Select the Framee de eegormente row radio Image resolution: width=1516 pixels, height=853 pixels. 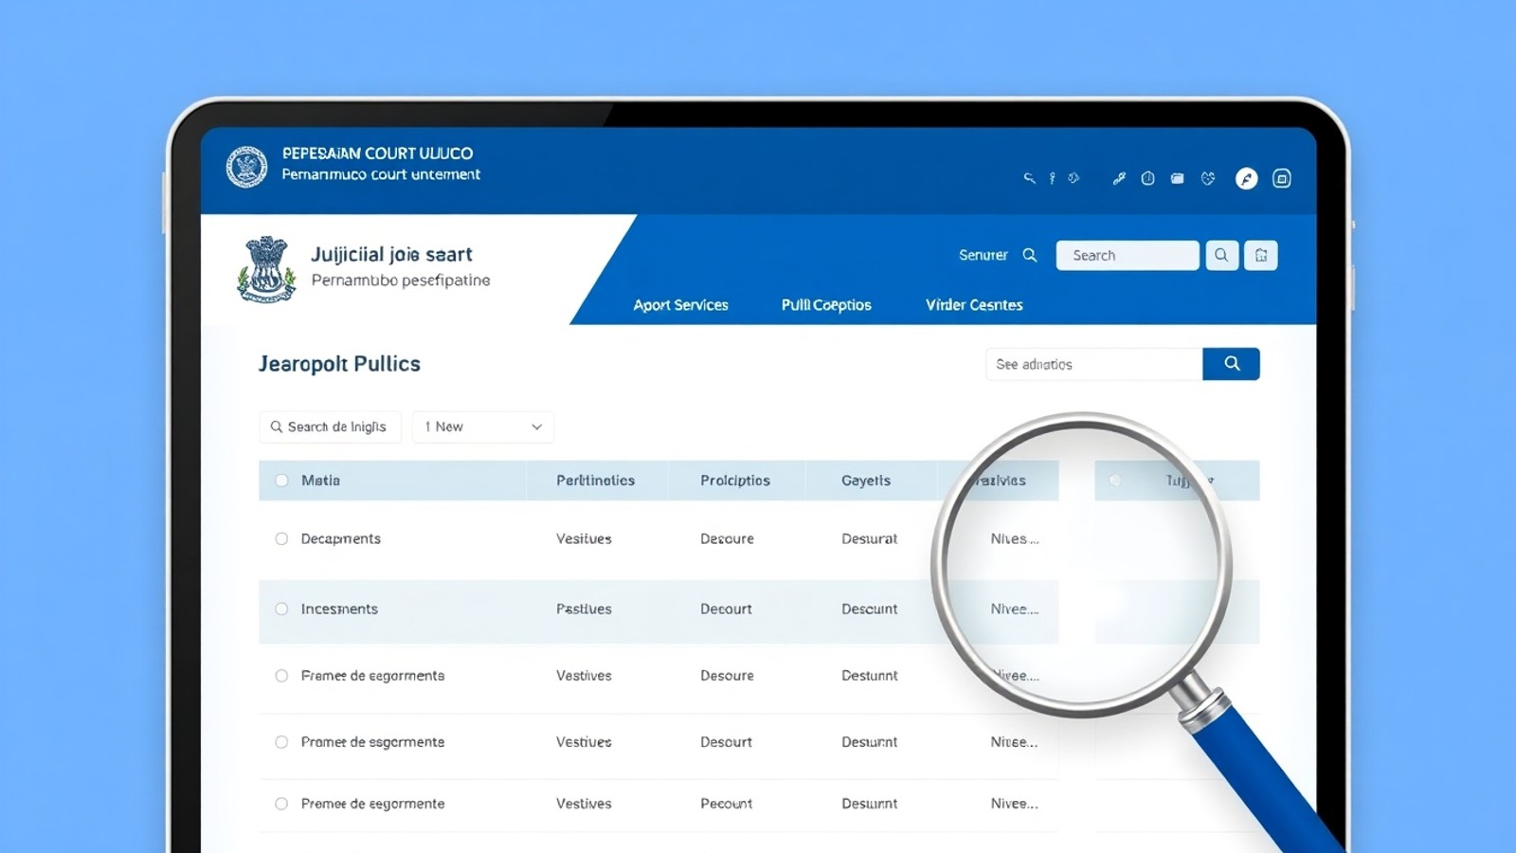tap(281, 676)
